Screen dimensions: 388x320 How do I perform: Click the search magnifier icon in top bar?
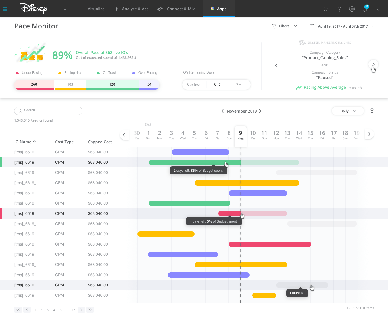coord(326,9)
